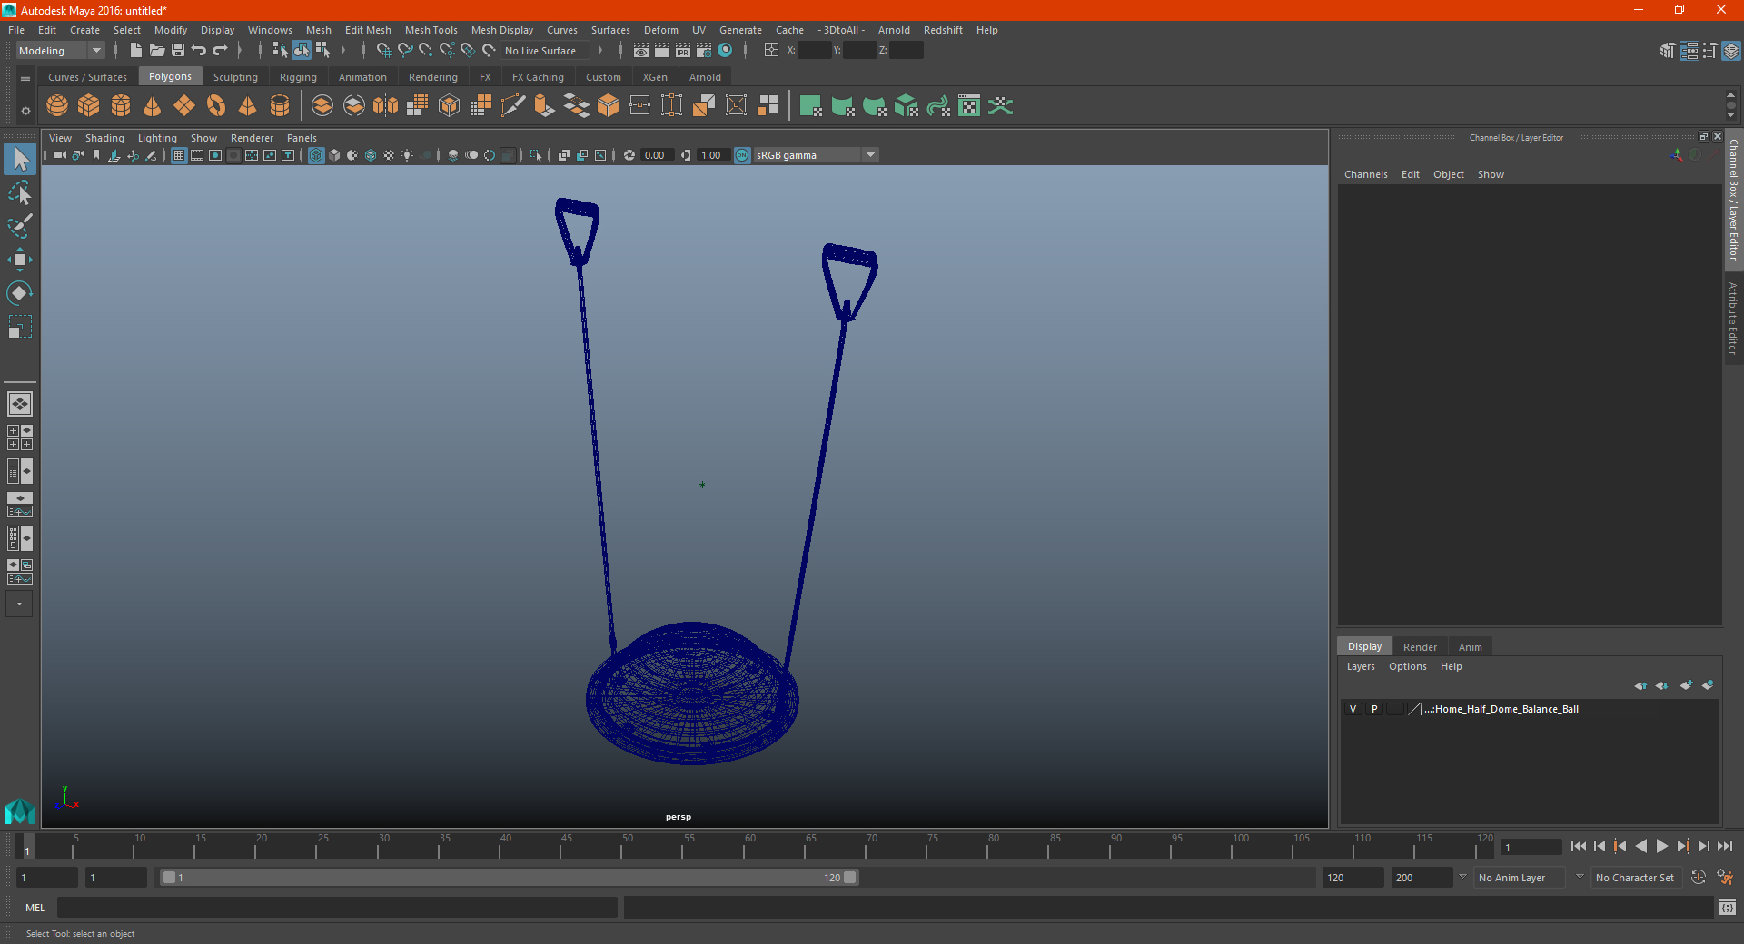Image resolution: width=1744 pixels, height=944 pixels.
Task: Open the UV Editor checker shelf icon
Action: (x=969, y=106)
